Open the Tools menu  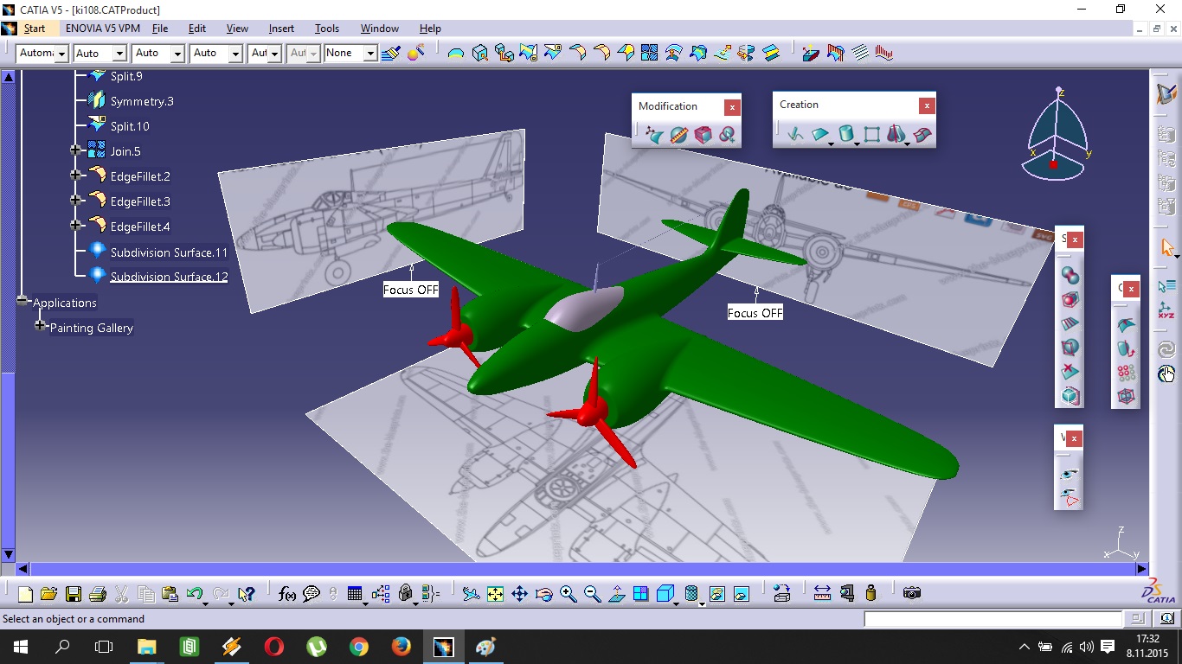point(327,29)
